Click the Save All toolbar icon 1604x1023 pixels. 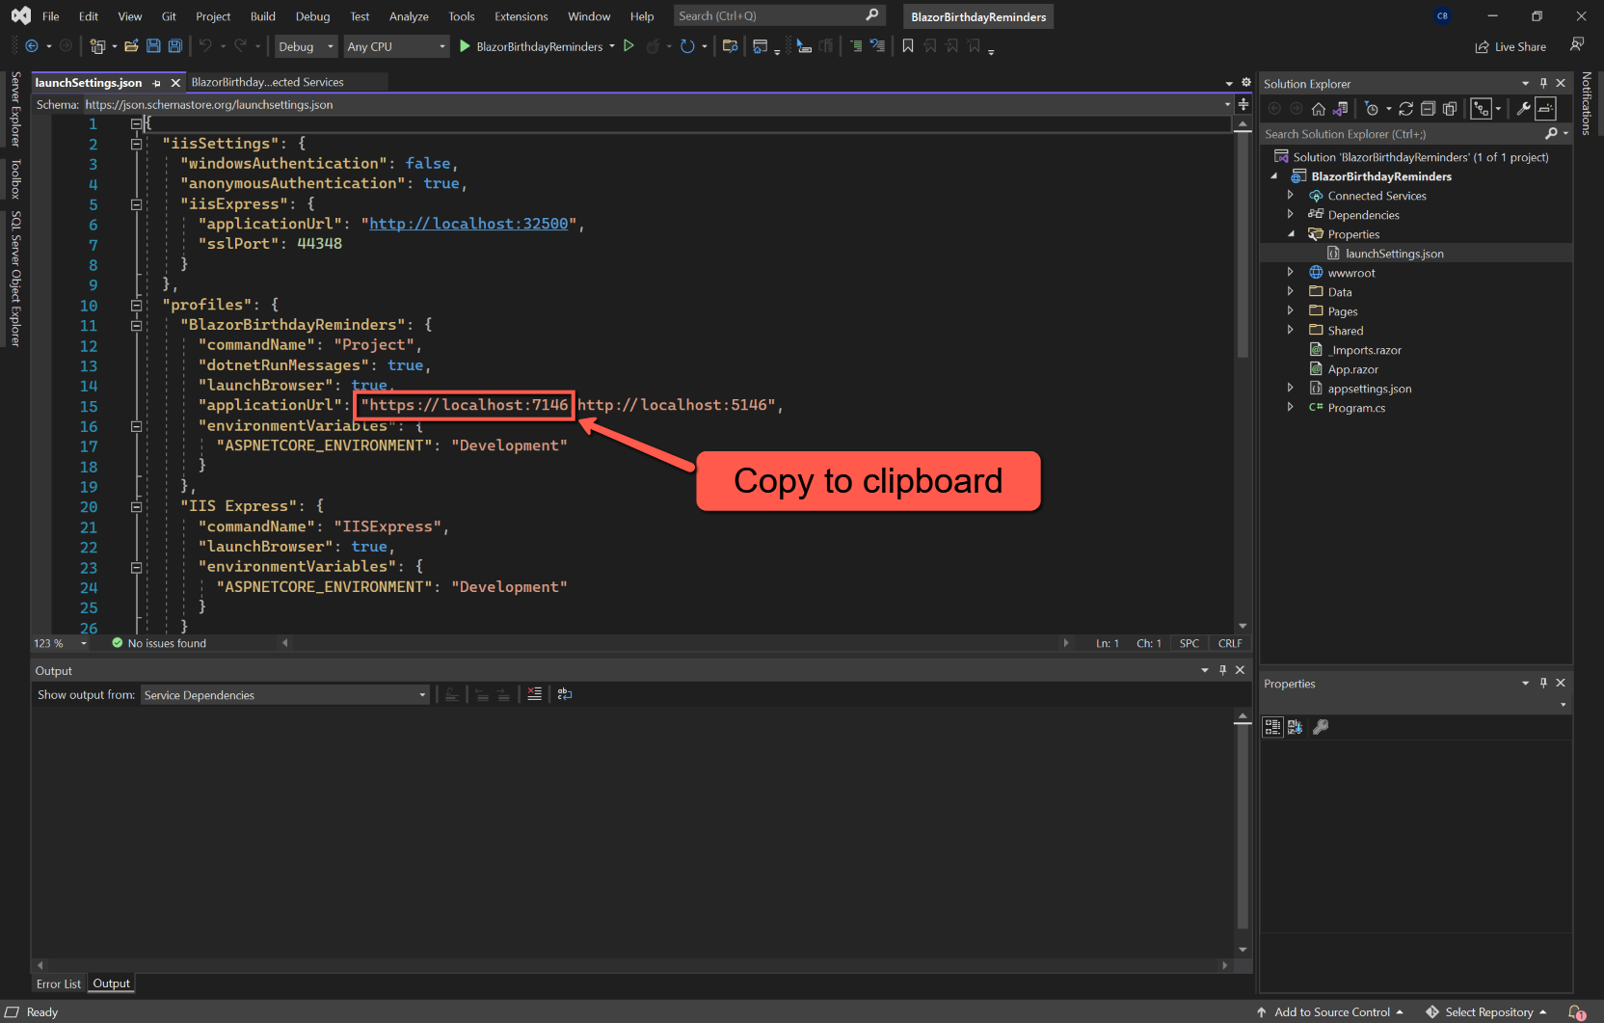[174, 46]
